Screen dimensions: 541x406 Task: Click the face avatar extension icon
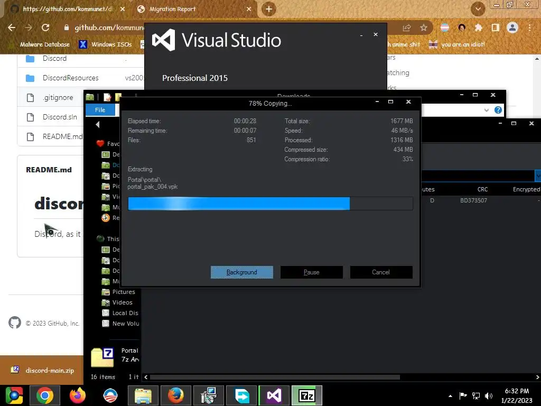462,27
